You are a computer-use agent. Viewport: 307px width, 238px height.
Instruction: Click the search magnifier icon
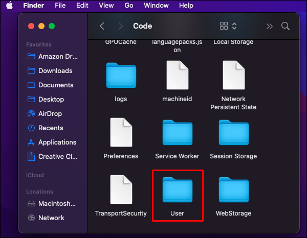click(286, 26)
